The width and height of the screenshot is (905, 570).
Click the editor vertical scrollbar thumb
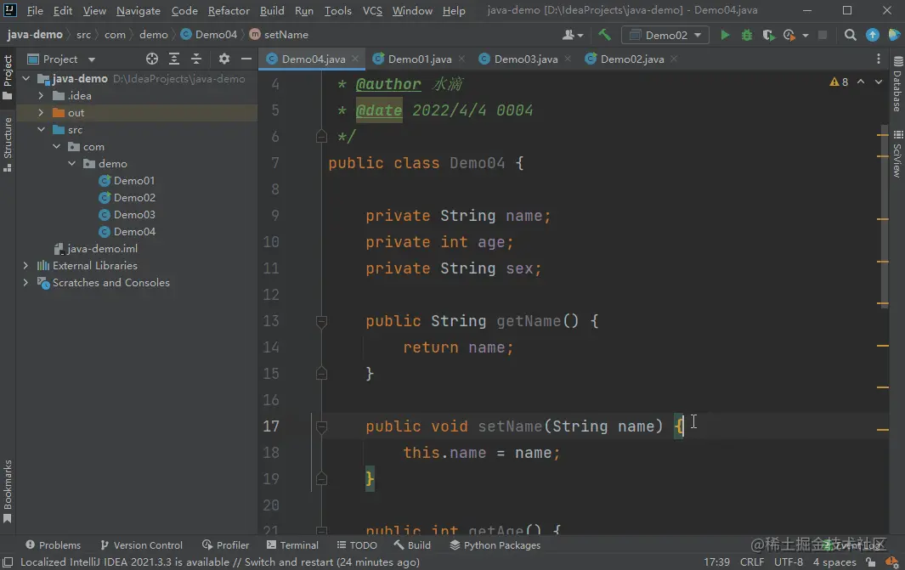(885, 217)
